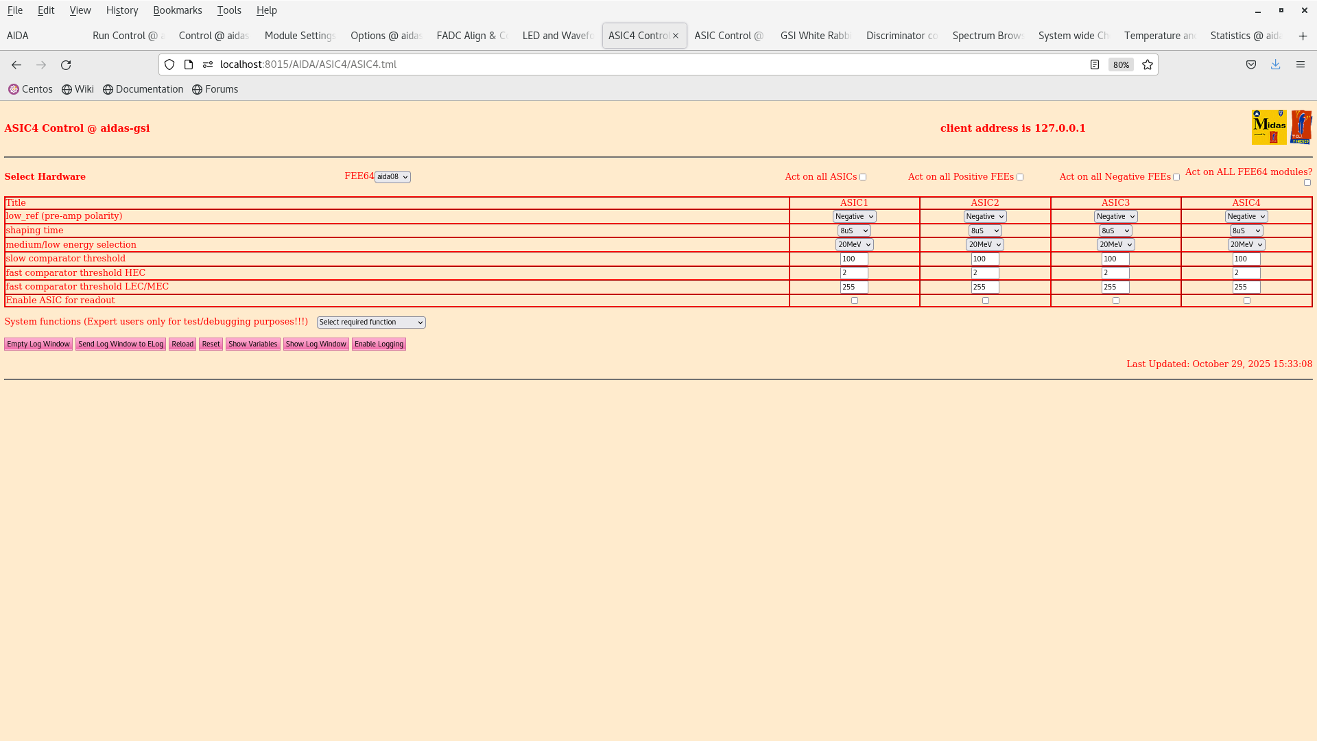This screenshot has height=741, width=1317.
Task: Open the Select required function dropdown
Action: (x=370, y=322)
